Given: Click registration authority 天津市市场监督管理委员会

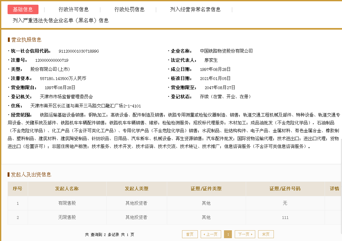Looking at the screenshot, I should [x=66, y=97].
